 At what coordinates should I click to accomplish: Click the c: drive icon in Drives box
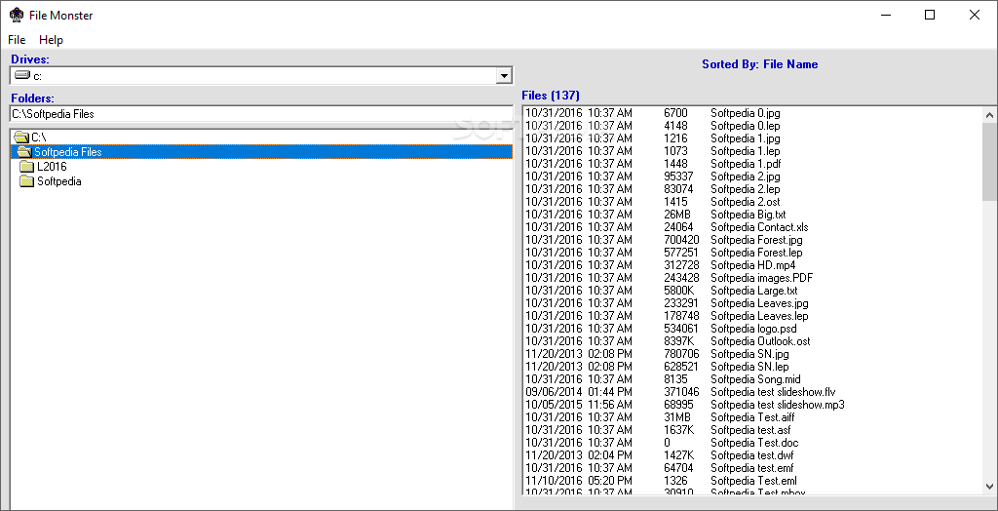tap(22, 76)
